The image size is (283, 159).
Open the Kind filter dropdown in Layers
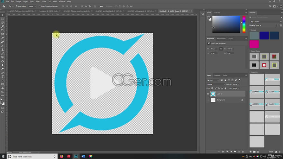(x=213, y=80)
